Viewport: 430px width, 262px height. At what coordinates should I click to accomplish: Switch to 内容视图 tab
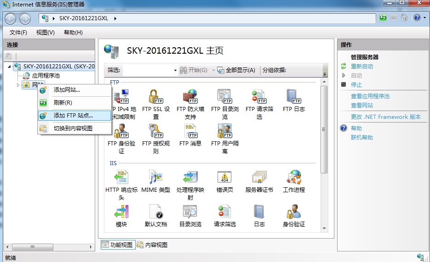pyautogui.click(x=153, y=245)
